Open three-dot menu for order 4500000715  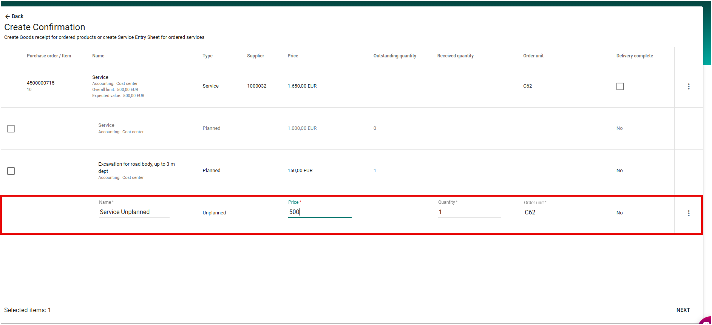point(688,86)
